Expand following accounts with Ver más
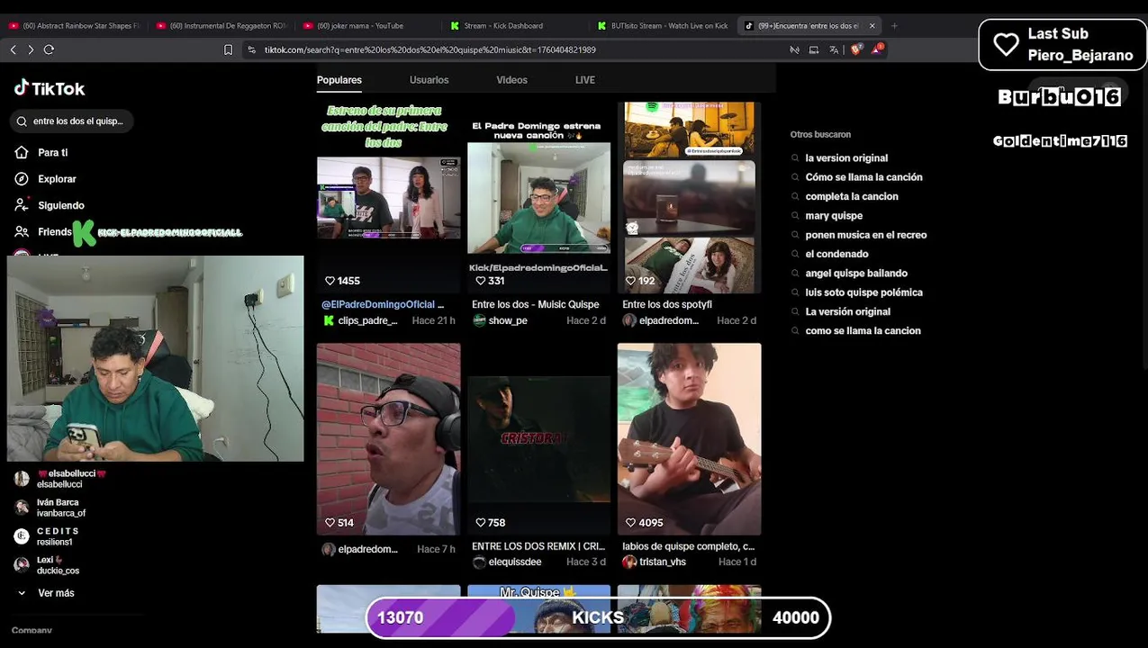1148x648 pixels. coord(47,593)
